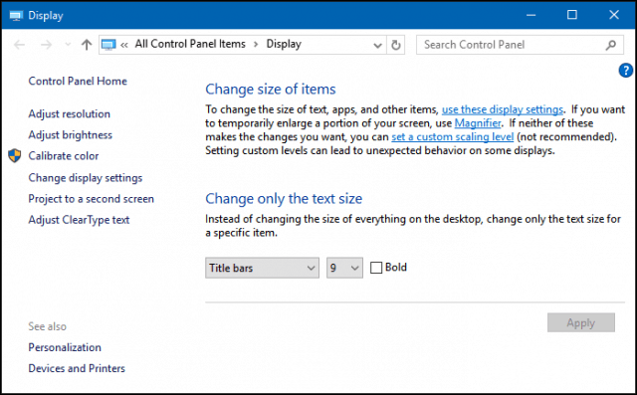Open the font size 9 dropdown
Viewport: 637px width, 395px height.
(344, 268)
